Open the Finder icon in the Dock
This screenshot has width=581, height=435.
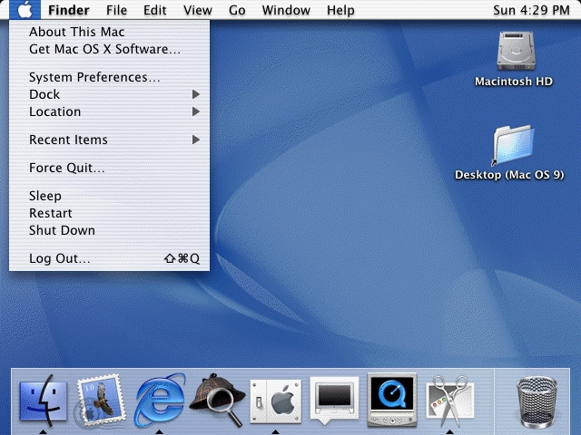[44, 402]
